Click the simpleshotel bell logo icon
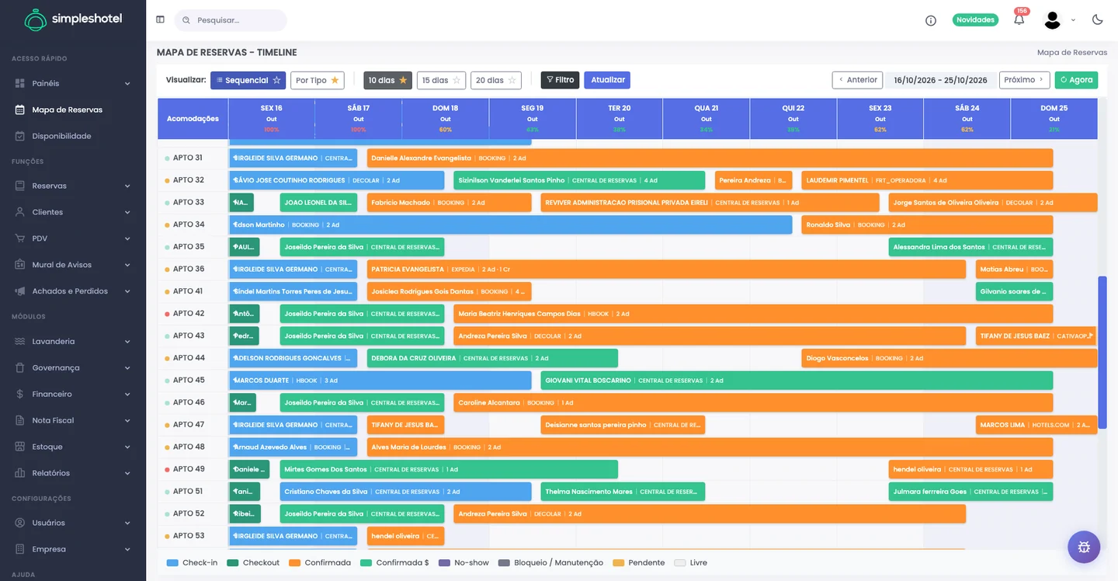 click(x=36, y=19)
